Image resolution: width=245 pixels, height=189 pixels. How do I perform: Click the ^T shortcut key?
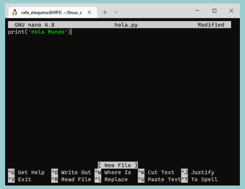[184, 179]
